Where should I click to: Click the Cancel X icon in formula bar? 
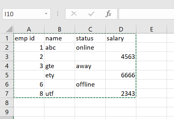tap(74, 14)
